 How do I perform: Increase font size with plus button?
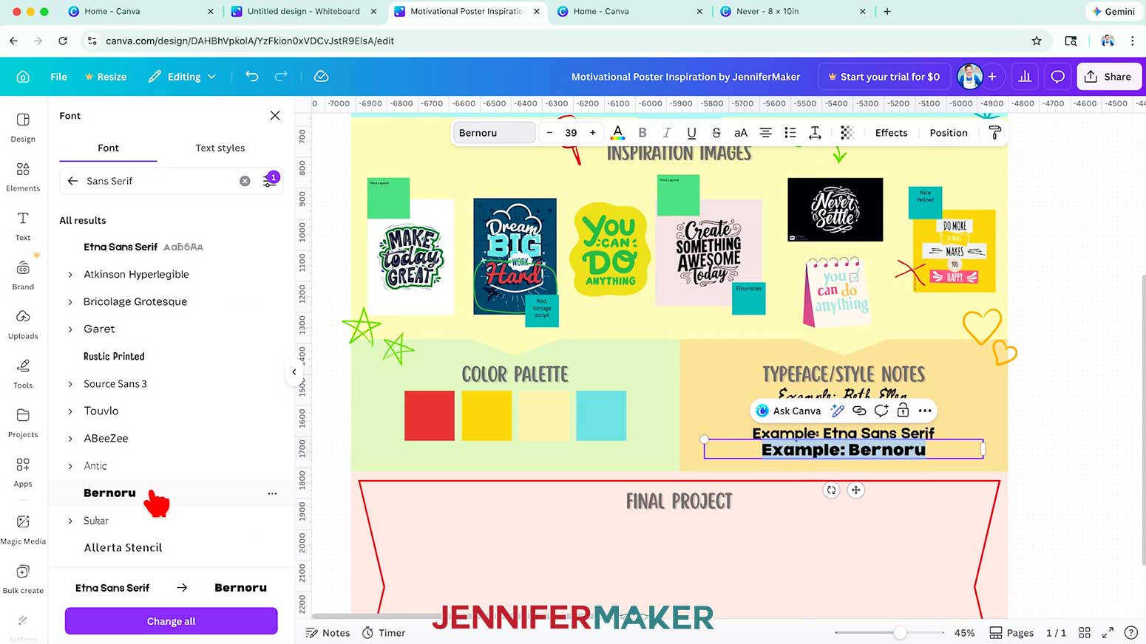pyautogui.click(x=592, y=133)
